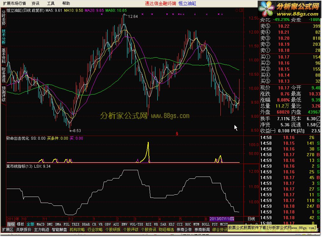Open the 财经精选 bottom tab
Viewport: 322px width, 237px height.
coord(167,230)
